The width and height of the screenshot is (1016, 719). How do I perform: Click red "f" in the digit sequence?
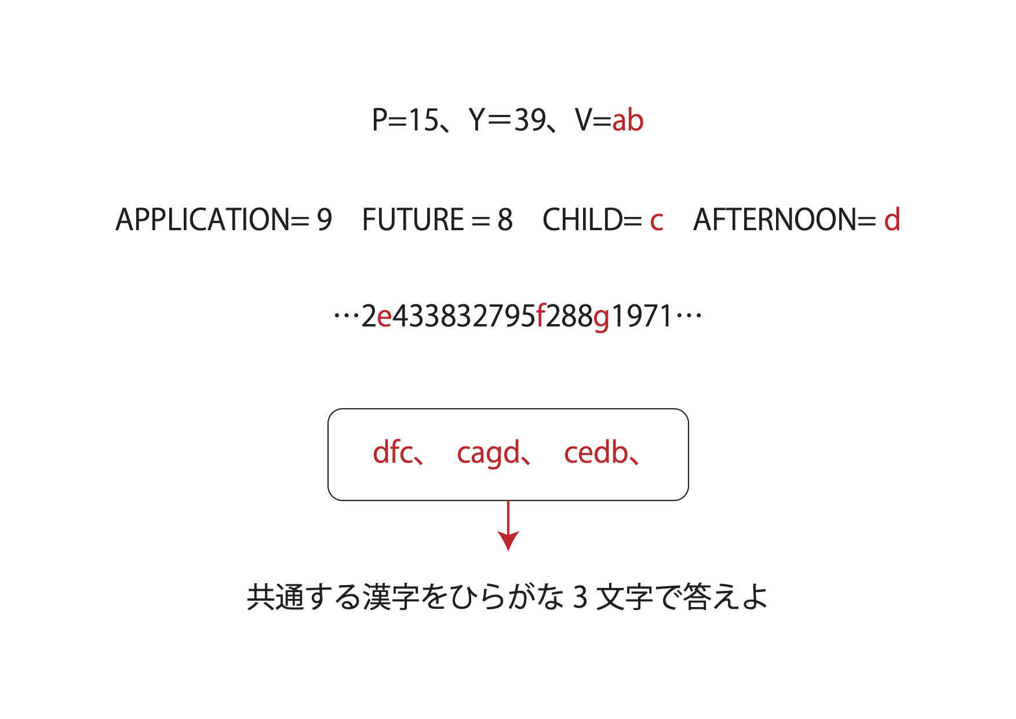coord(541,316)
